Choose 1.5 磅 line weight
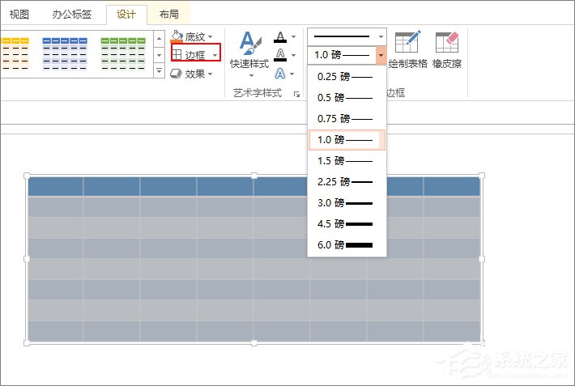This screenshot has height=386, width=575. 347,160
